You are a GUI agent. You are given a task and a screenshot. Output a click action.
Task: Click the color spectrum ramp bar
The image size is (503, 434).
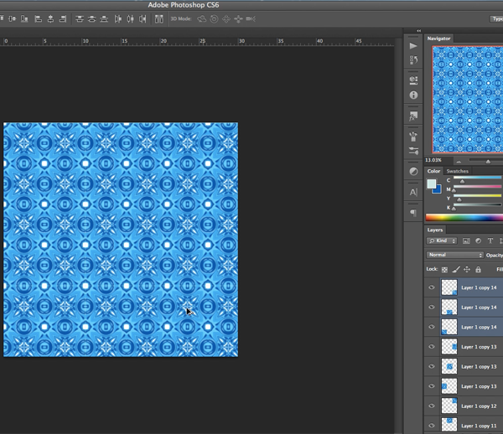(x=464, y=218)
